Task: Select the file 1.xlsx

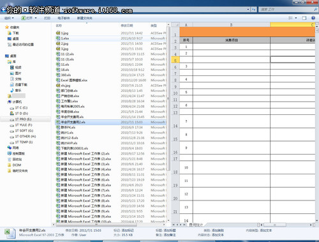Action: pos(63,38)
